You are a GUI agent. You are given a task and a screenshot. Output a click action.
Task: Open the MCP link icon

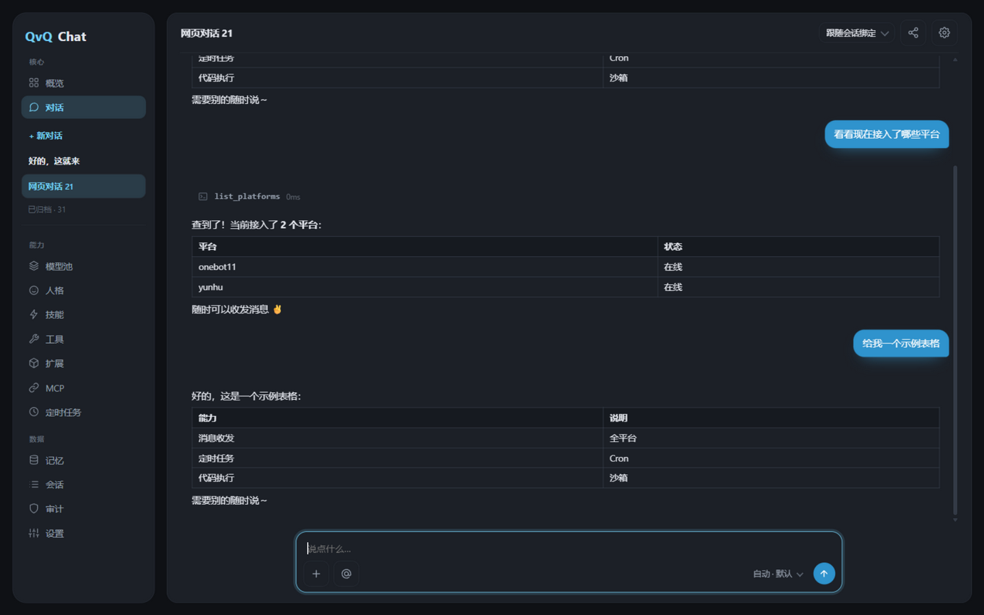(33, 388)
